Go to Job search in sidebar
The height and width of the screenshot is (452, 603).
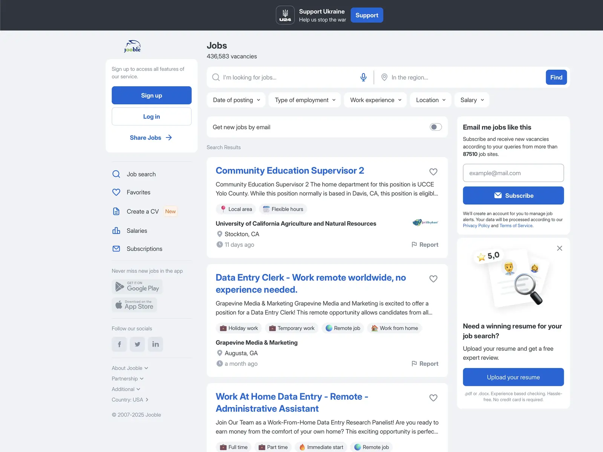(x=141, y=174)
